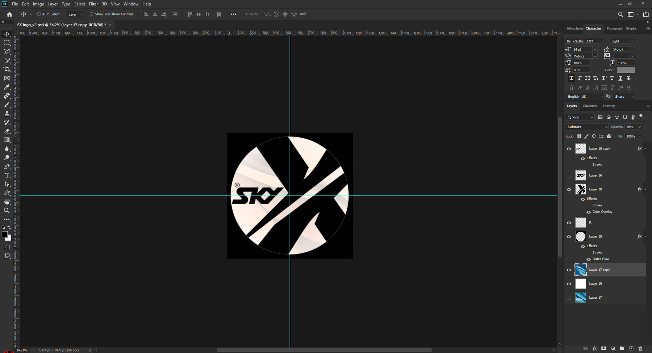Open the Filter menu
The width and height of the screenshot is (652, 353).
point(93,4)
